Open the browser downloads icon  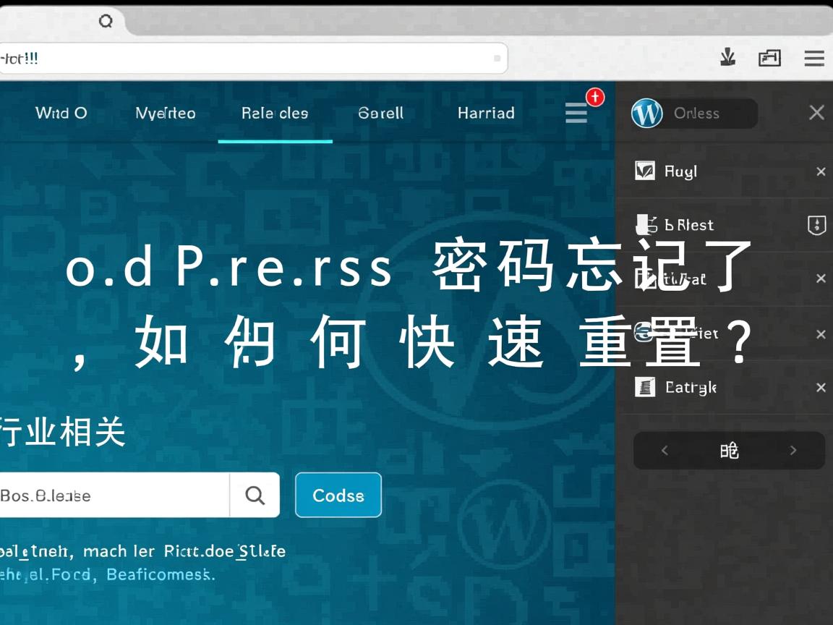point(728,58)
